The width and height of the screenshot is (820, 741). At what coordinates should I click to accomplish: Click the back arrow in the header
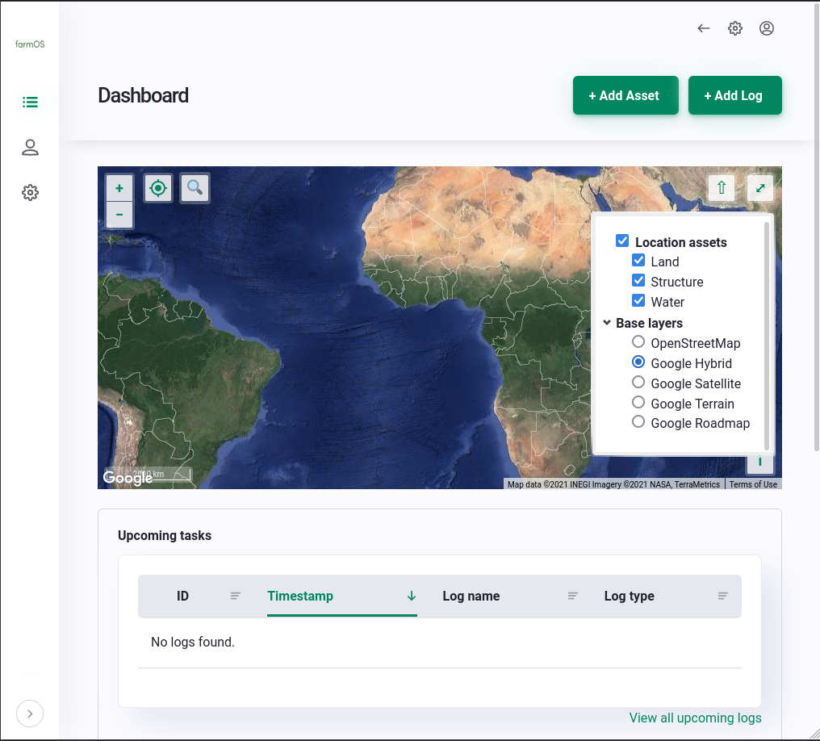click(x=703, y=27)
